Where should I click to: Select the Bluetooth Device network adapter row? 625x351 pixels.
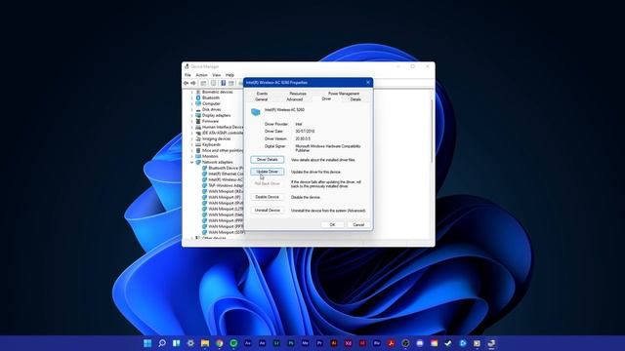(x=223, y=168)
